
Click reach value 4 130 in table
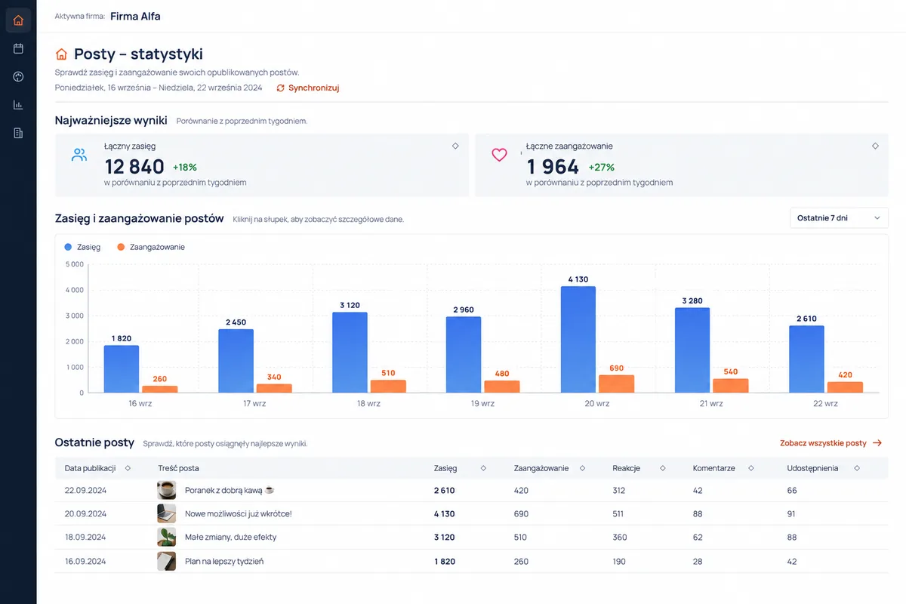point(445,514)
